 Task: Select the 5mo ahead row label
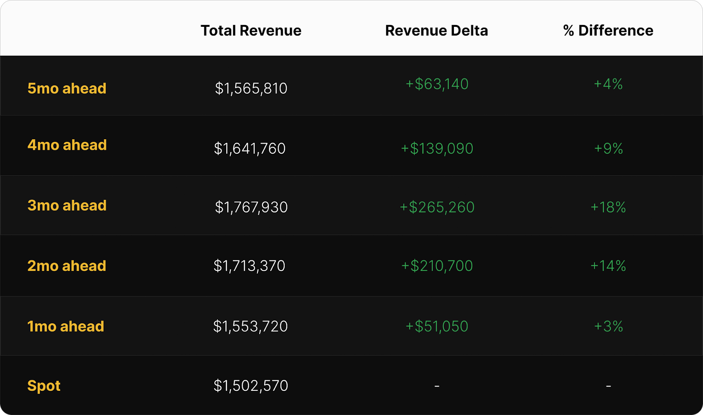pos(67,88)
